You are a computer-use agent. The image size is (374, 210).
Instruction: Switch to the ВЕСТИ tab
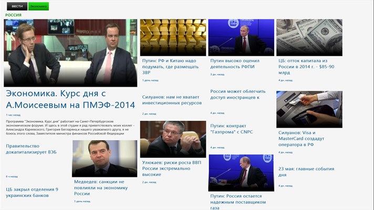tap(17, 6)
